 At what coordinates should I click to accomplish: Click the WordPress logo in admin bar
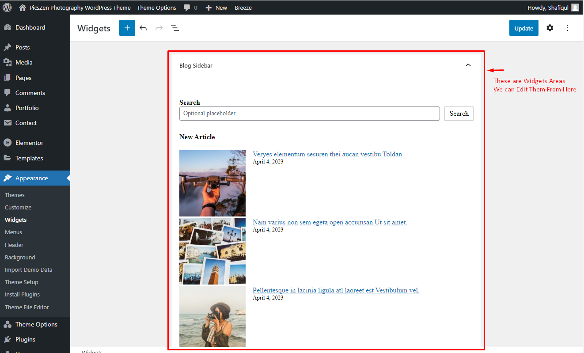7,8
